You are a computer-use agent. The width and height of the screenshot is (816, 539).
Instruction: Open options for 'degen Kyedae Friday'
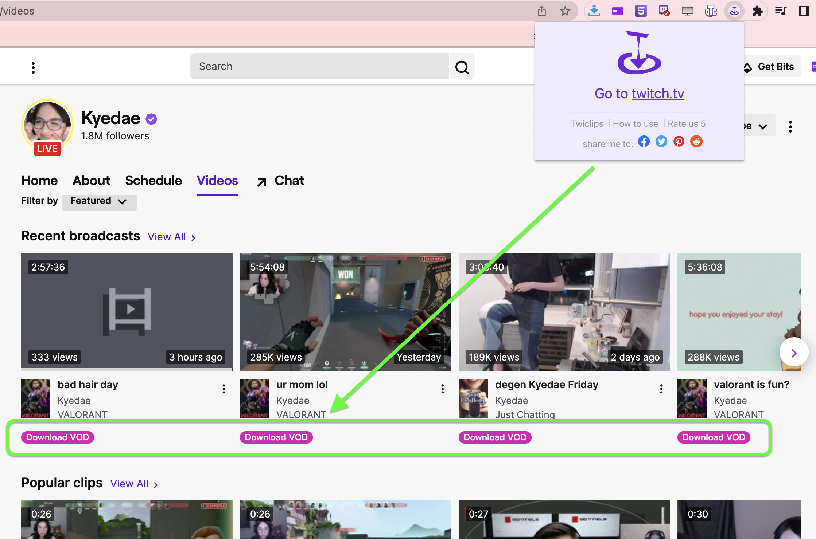pyautogui.click(x=661, y=389)
